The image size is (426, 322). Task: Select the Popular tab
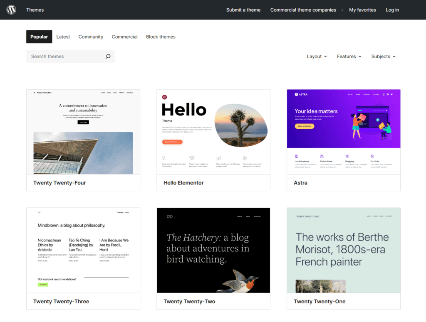pyautogui.click(x=39, y=37)
